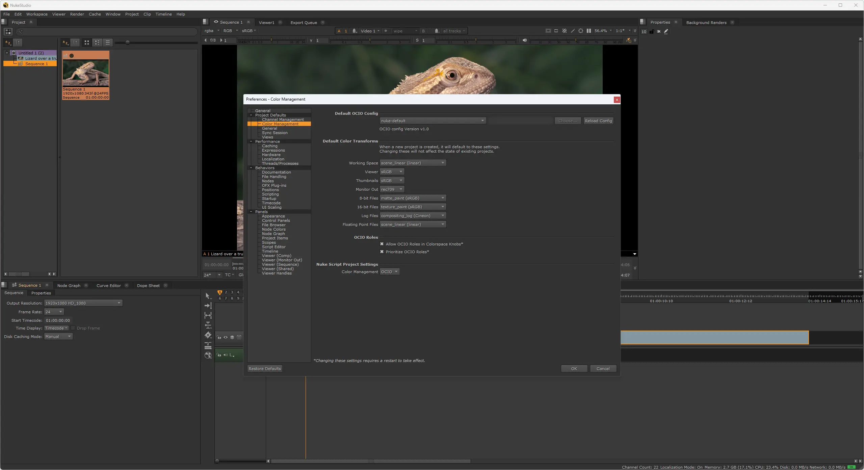Select the Razor tool in timeline toolbar
The width and height of the screenshot is (864, 470).
coord(208,335)
